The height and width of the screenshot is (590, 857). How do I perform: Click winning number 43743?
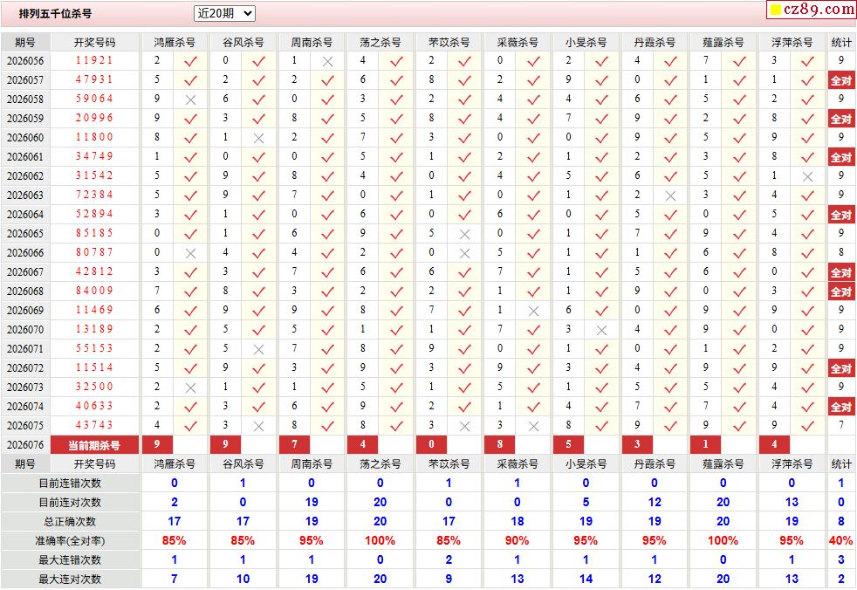point(94,425)
